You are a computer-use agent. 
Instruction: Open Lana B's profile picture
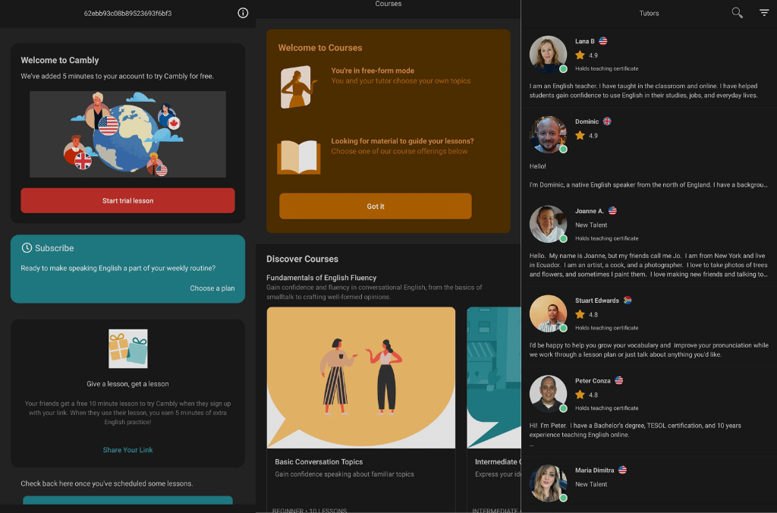coord(548,55)
